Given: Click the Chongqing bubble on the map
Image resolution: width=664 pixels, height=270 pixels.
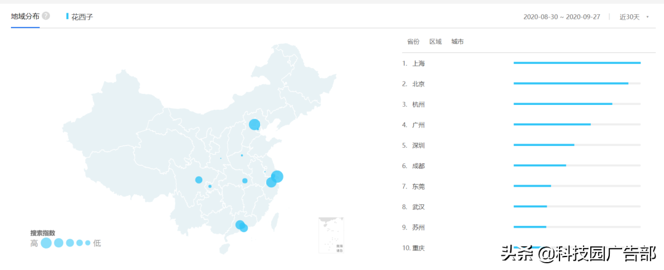Looking at the screenshot, I should pos(210,187).
